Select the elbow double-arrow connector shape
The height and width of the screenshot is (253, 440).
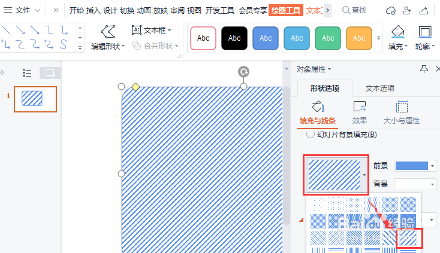6,44
